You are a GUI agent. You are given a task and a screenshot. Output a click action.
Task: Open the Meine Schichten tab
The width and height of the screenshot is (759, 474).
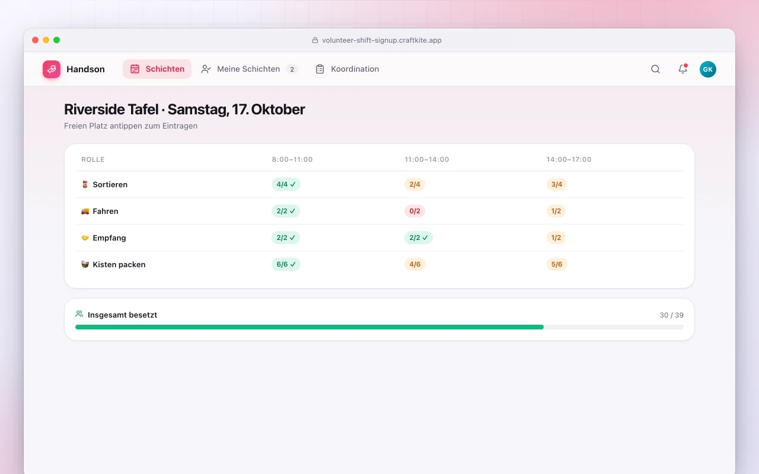[x=249, y=69]
